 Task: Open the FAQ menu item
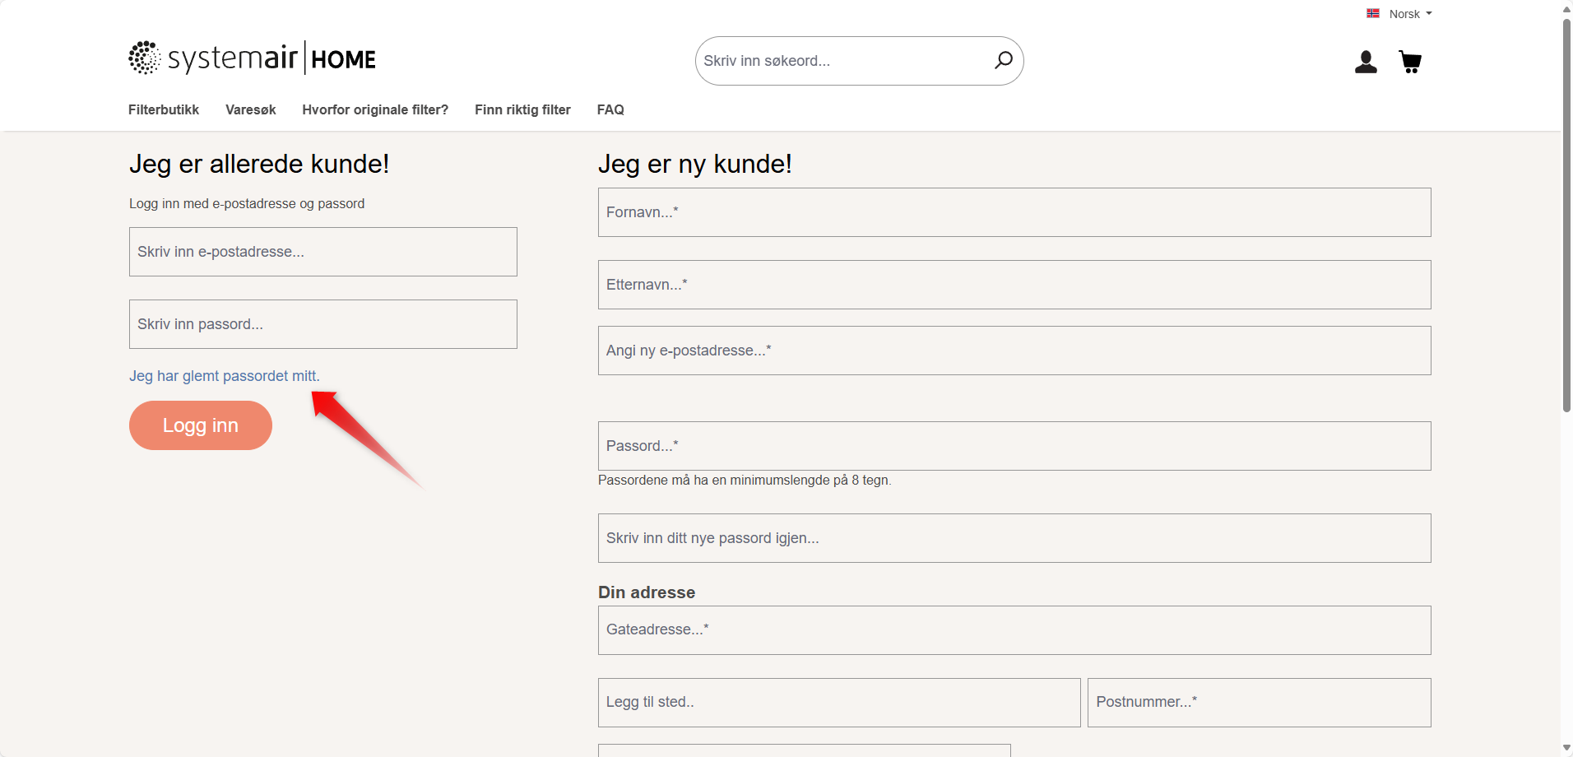point(610,109)
